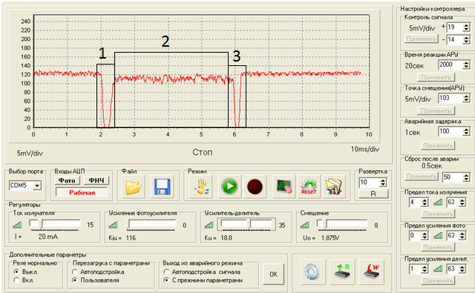Viewport: 475px width, 293px height.
Task: Save data with the floppy disk icon
Action: 163,187
